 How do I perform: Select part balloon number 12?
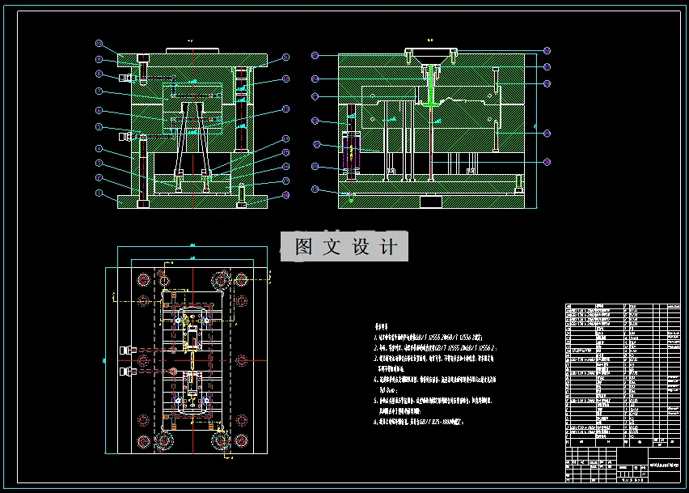(285, 79)
